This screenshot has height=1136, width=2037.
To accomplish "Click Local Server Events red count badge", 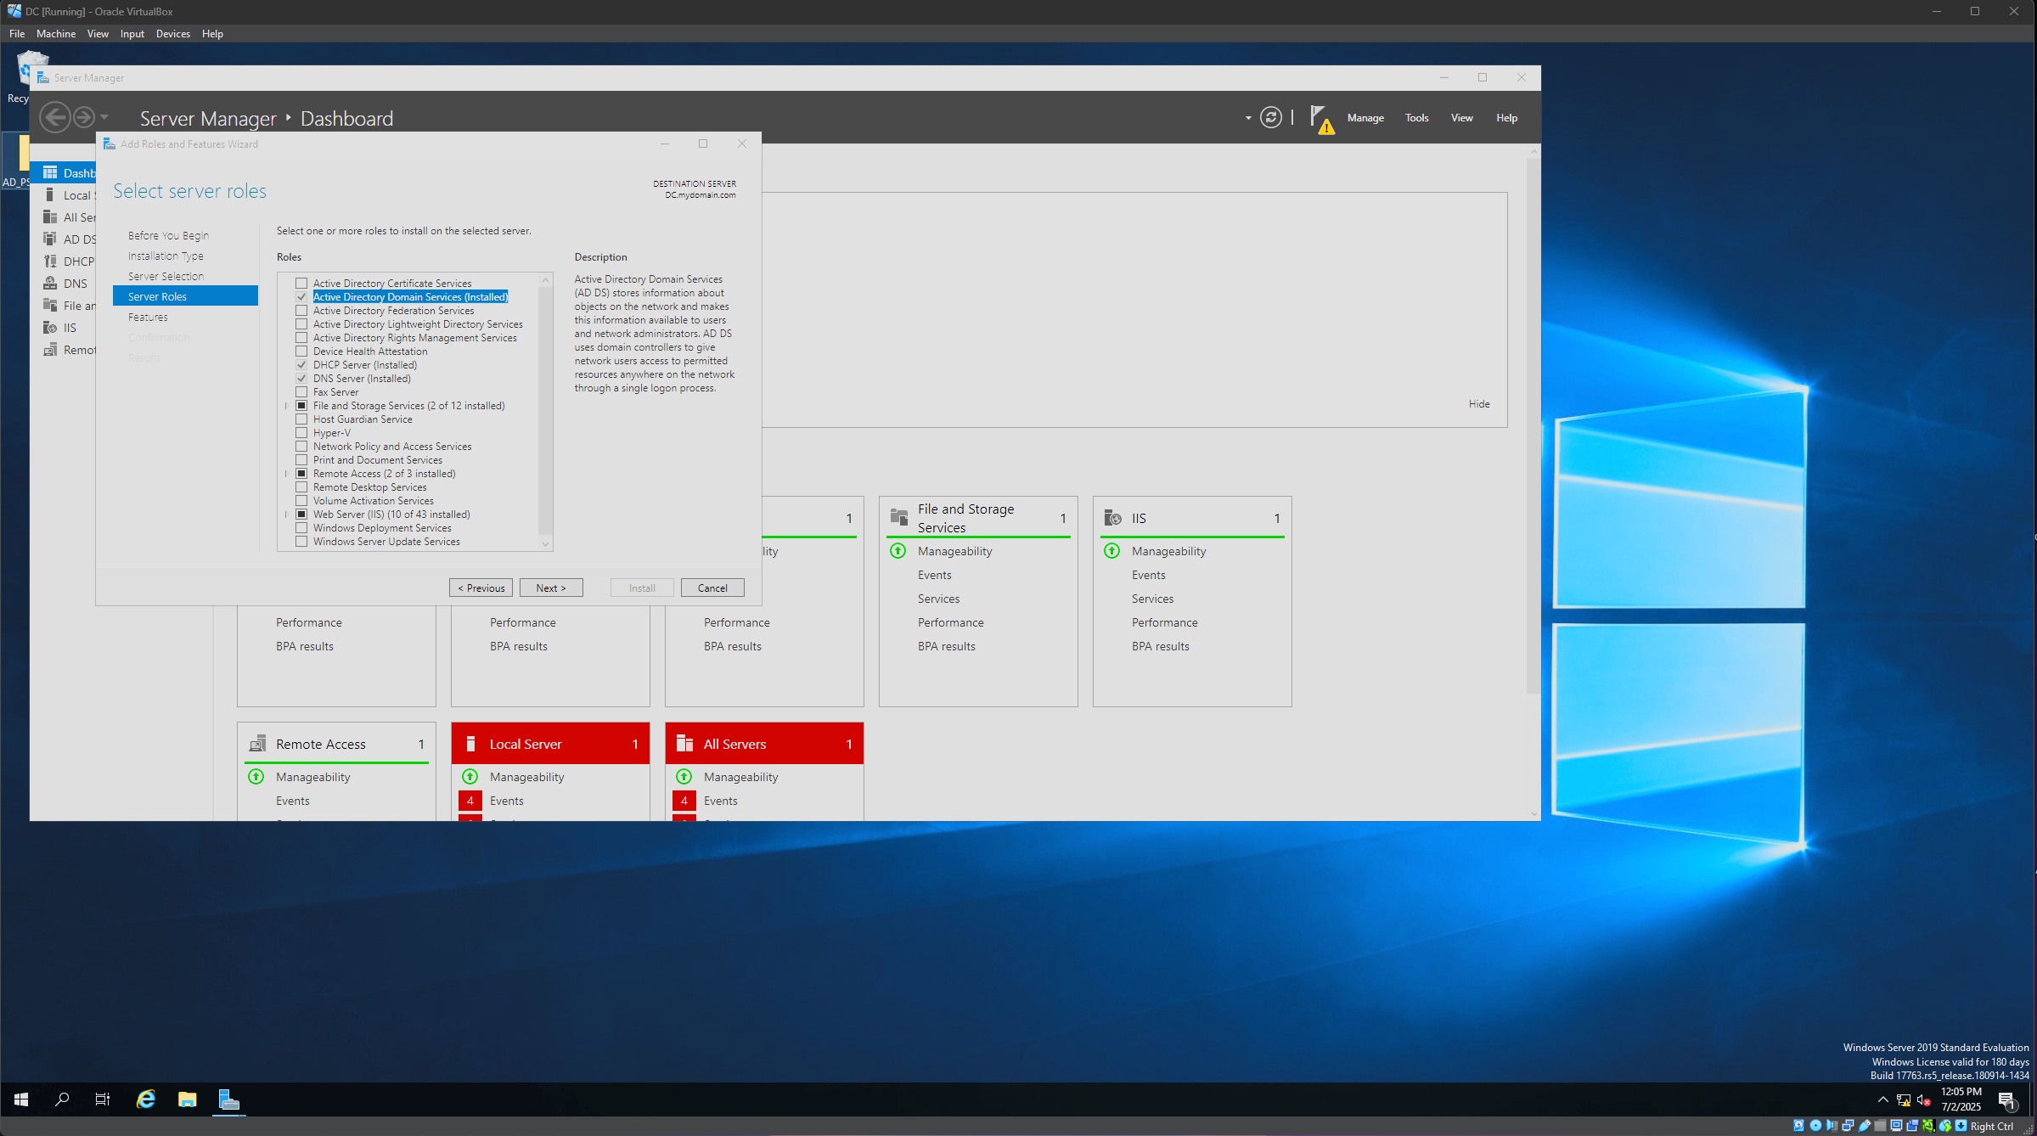I will (470, 801).
